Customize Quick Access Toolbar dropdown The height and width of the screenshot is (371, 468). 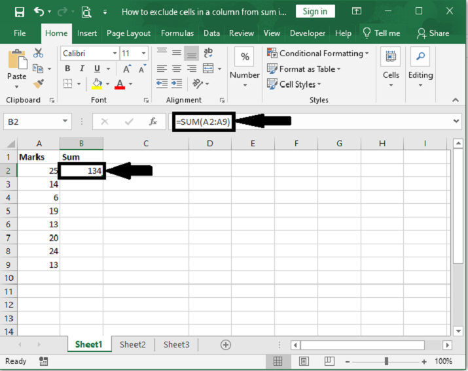tap(105, 12)
